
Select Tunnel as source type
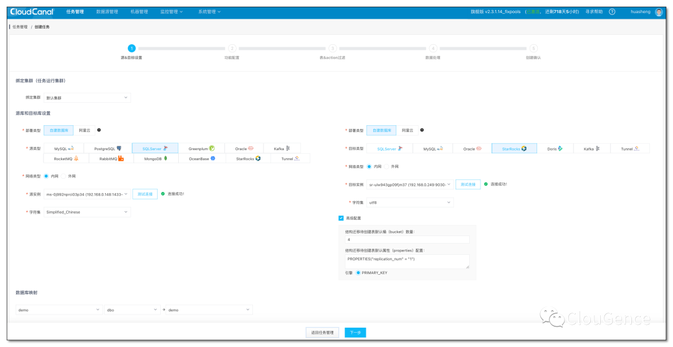pos(290,159)
